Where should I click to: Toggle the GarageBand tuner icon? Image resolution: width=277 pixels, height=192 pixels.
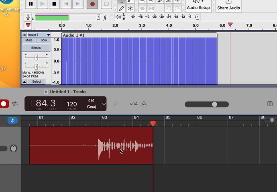pyautogui.click(x=116, y=104)
